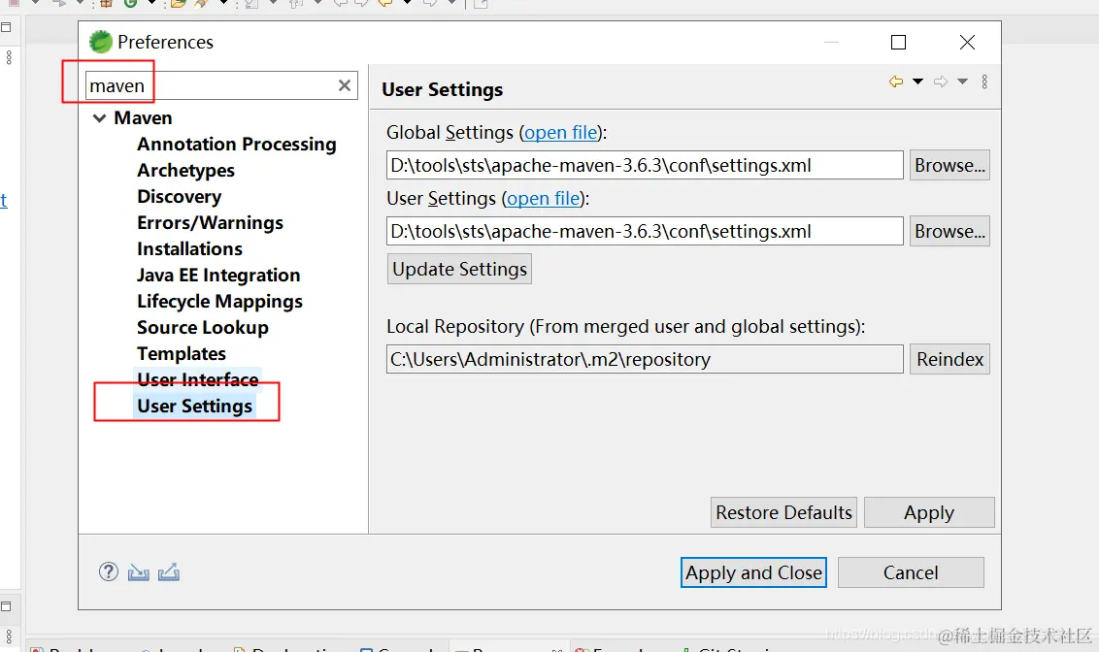Screen dimensions: 1099x652
Task: Clear the maven filter text
Action: [344, 85]
